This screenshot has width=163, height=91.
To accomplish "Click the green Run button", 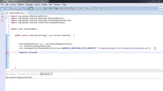I will point(51,8).
